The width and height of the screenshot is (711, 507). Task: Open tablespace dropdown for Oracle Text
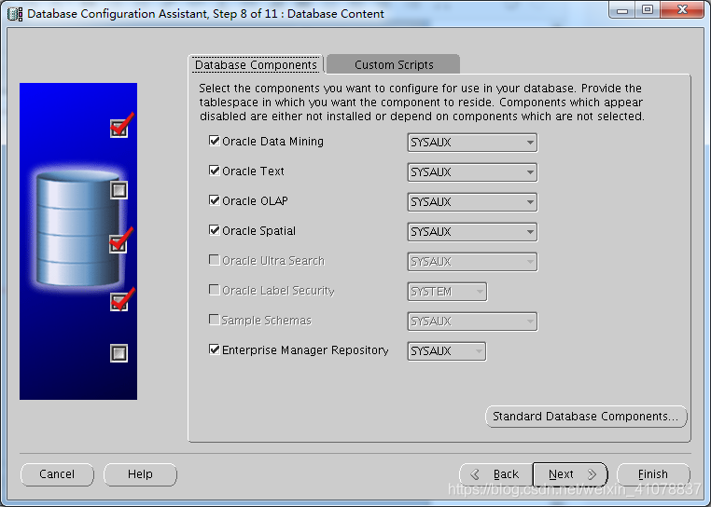coord(472,172)
